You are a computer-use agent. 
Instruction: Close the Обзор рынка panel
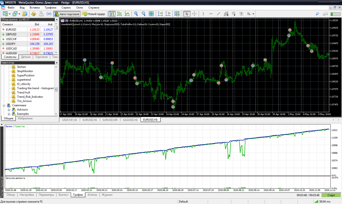point(57,19)
